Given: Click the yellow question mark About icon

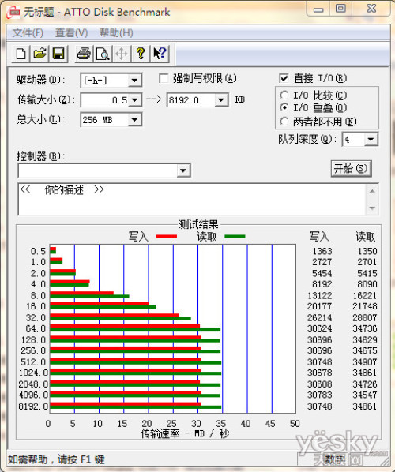Looking at the screenshot, I should coord(141,54).
